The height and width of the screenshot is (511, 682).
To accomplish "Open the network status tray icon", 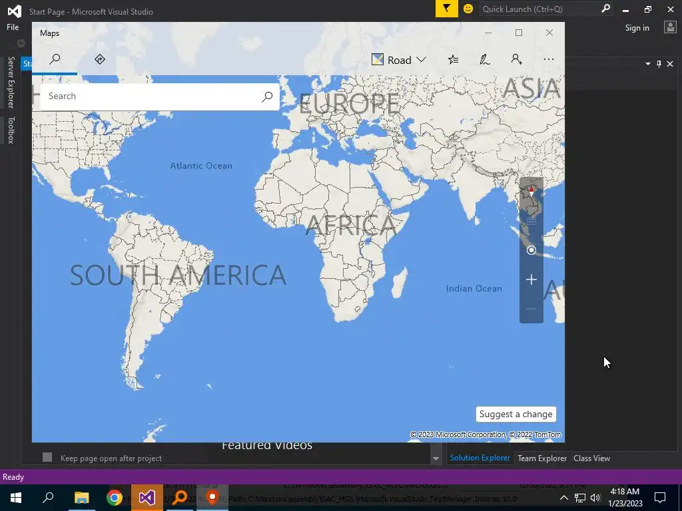I will click(x=580, y=498).
